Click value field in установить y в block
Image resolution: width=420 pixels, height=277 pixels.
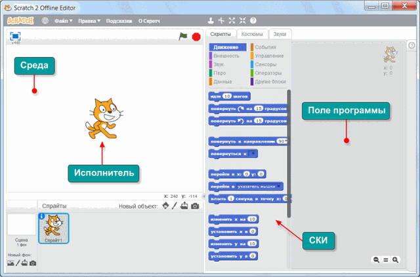coord(253,256)
